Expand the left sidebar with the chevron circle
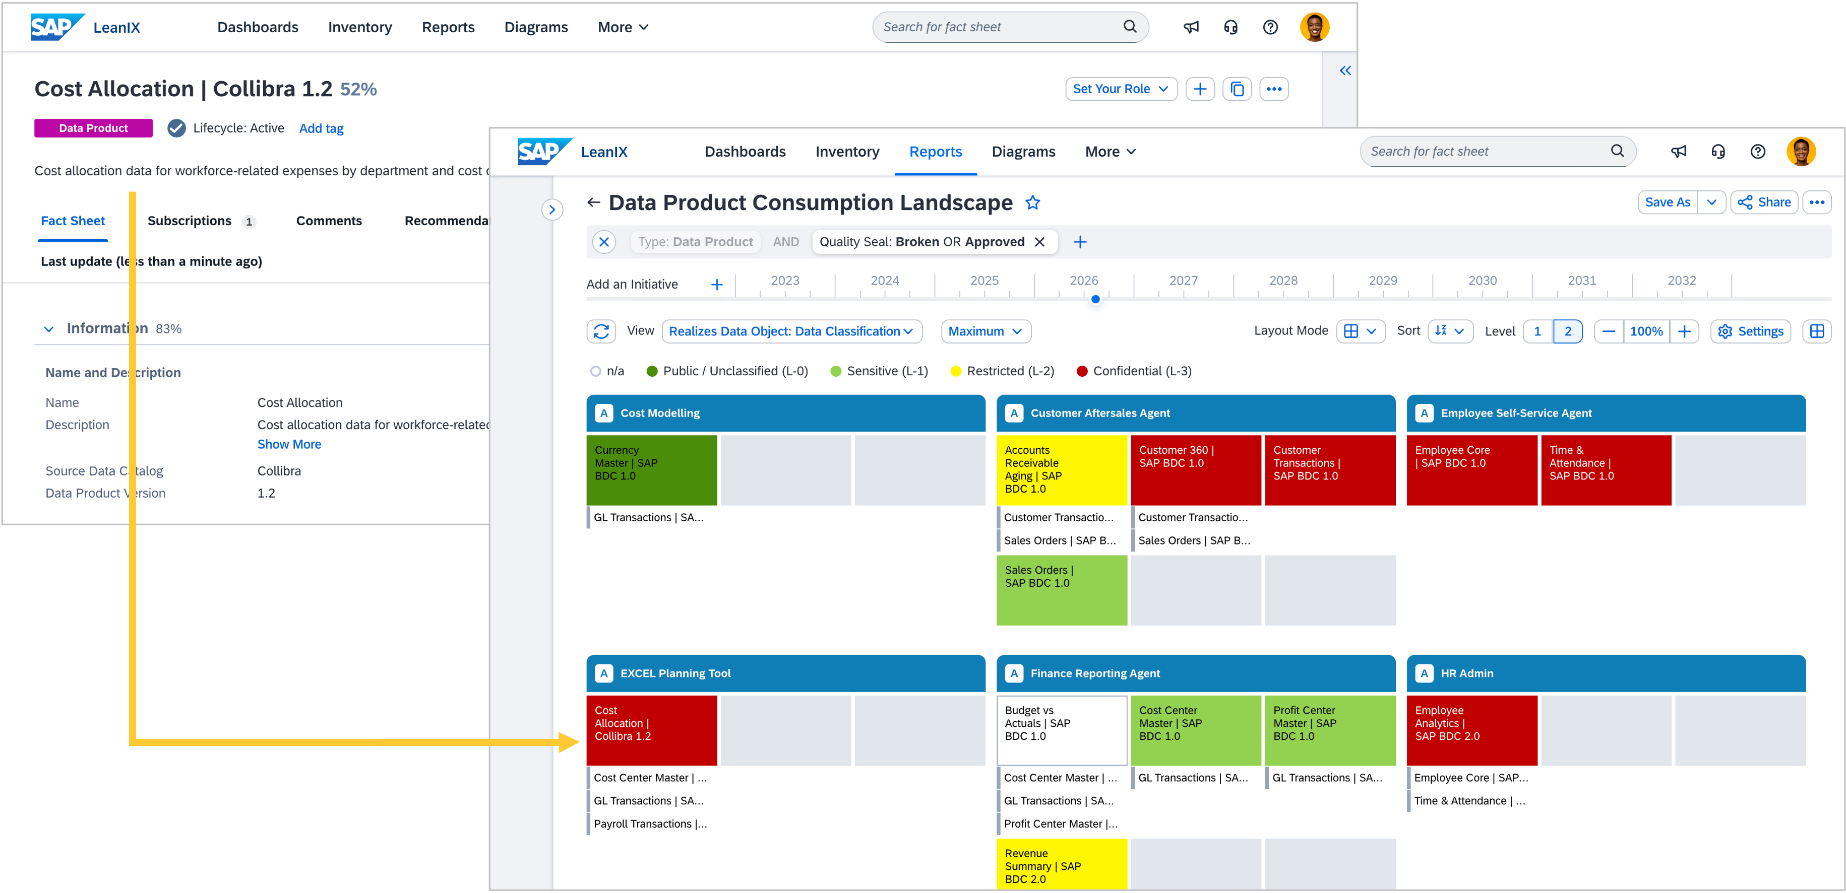Image resolution: width=1846 pixels, height=893 pixels. pyautogui.click(x=552, y=210)
